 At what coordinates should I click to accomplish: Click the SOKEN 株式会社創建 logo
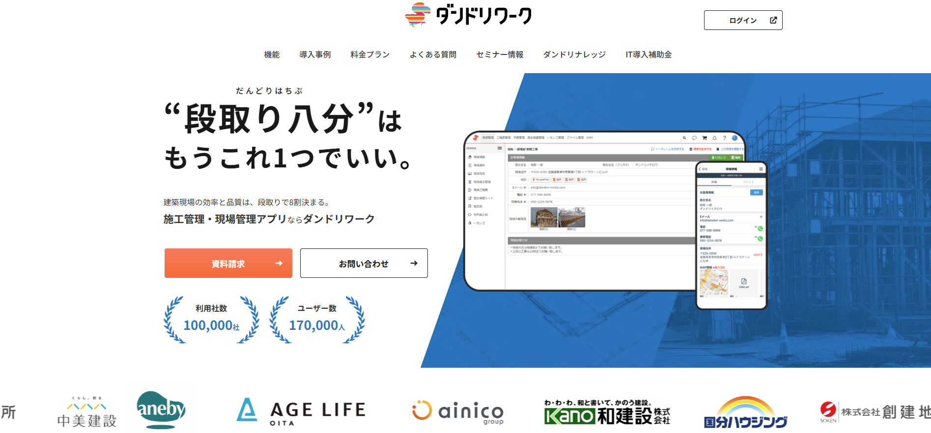[875, 411]
